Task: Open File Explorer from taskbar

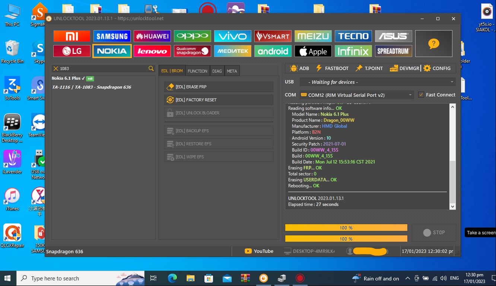Action: [x=191, y=278]
